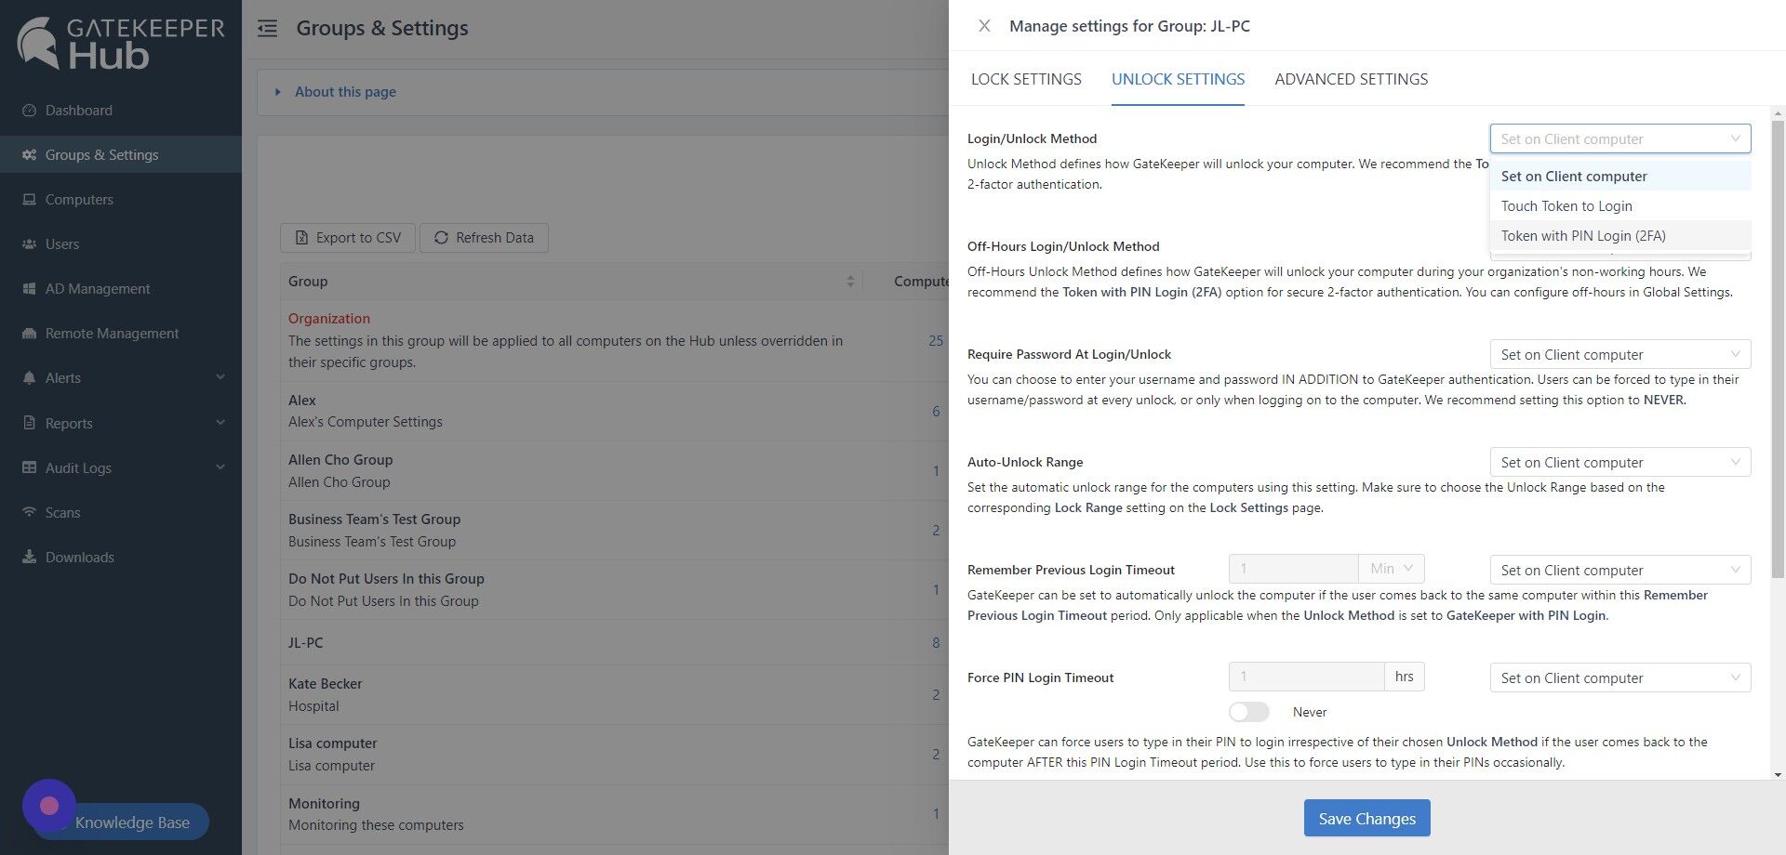
Task: Select the Lisa computer group row
Action: pyautogui.click(x=614, y=754)
